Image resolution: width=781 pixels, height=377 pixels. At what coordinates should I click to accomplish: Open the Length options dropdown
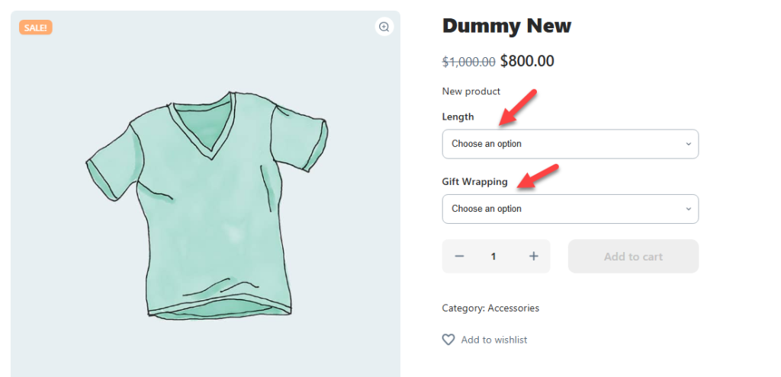click(570, 144)
